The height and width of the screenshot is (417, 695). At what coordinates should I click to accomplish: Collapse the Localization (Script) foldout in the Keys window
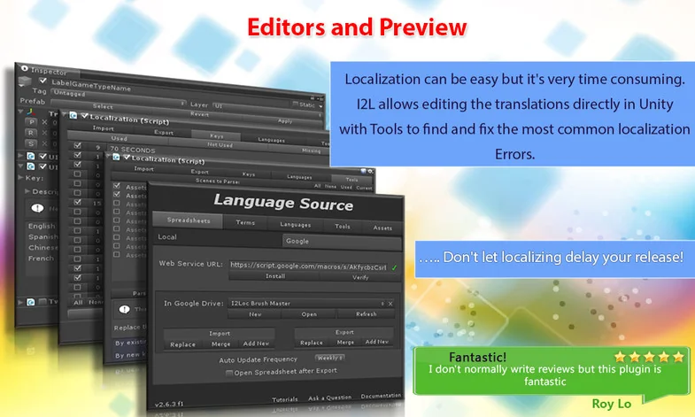click(x=65, y=115)
